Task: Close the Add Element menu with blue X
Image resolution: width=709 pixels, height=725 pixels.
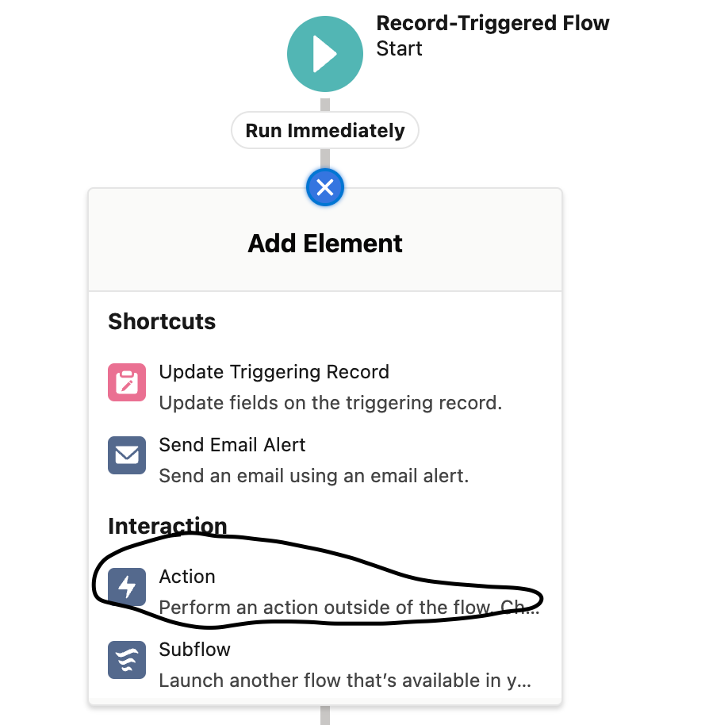Action: tap(325, 188)
